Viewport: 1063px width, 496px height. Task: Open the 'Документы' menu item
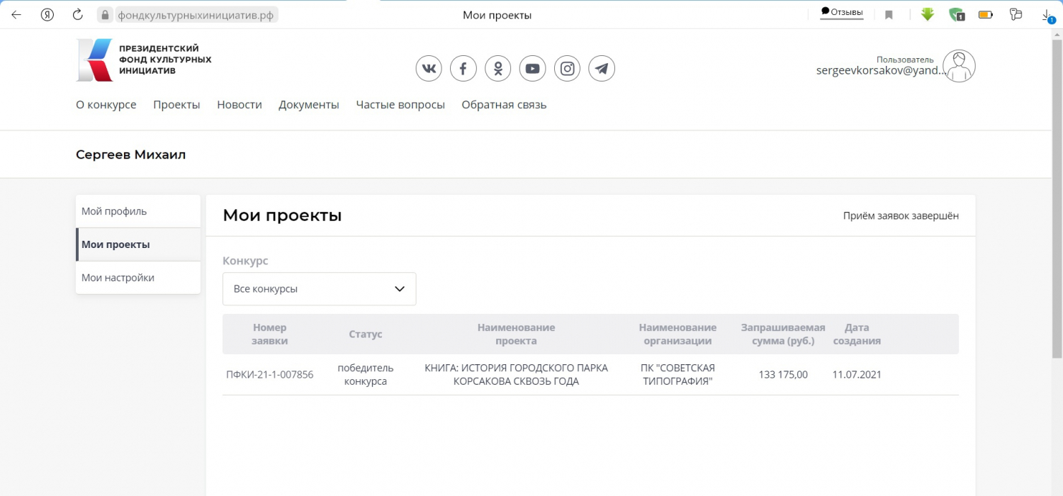point(309,105)
